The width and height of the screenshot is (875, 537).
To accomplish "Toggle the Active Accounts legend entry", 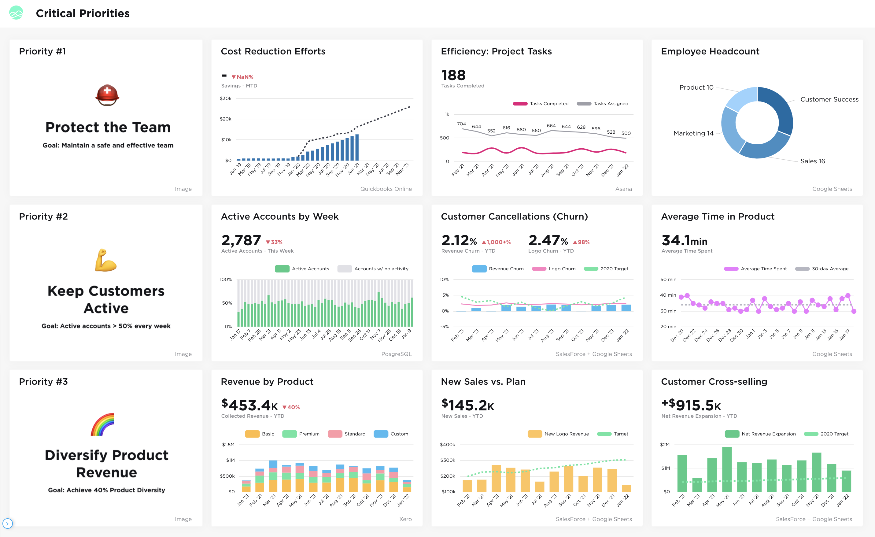I will tap(302, 269).
